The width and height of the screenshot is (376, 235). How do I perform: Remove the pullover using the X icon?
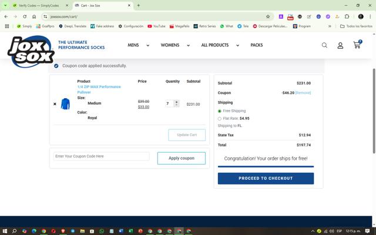point(55,104)
